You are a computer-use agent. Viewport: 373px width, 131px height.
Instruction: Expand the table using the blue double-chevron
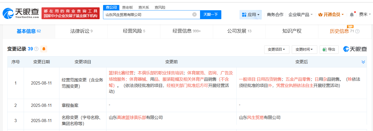point(363,62)
